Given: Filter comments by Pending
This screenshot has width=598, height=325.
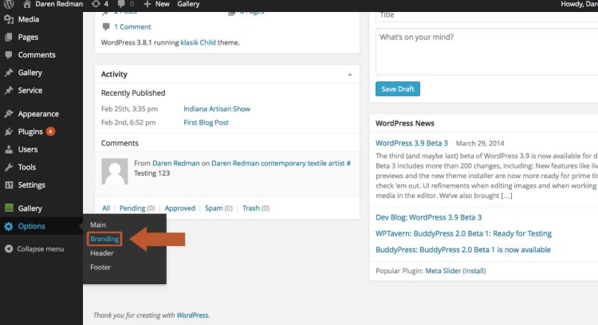Looking at the screenshot, I should (x=132, y=208).
